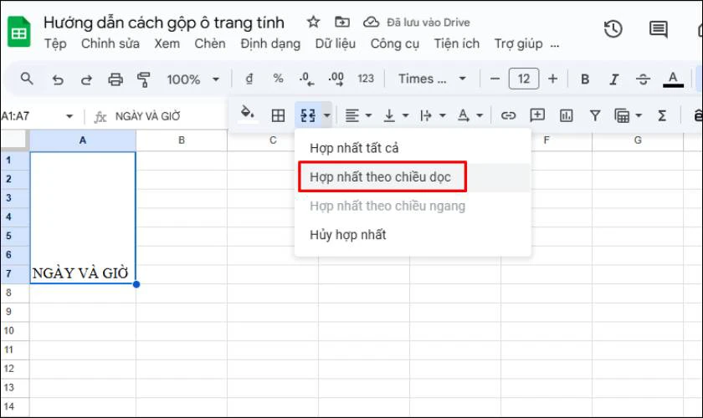Format as percent

pyautogui.click(x=278, y=79)
